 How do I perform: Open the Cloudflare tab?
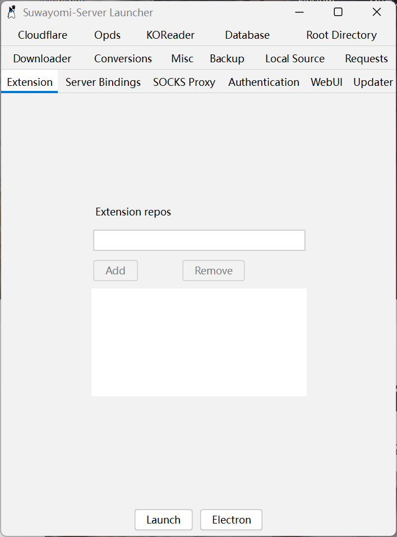pos(43,35)
